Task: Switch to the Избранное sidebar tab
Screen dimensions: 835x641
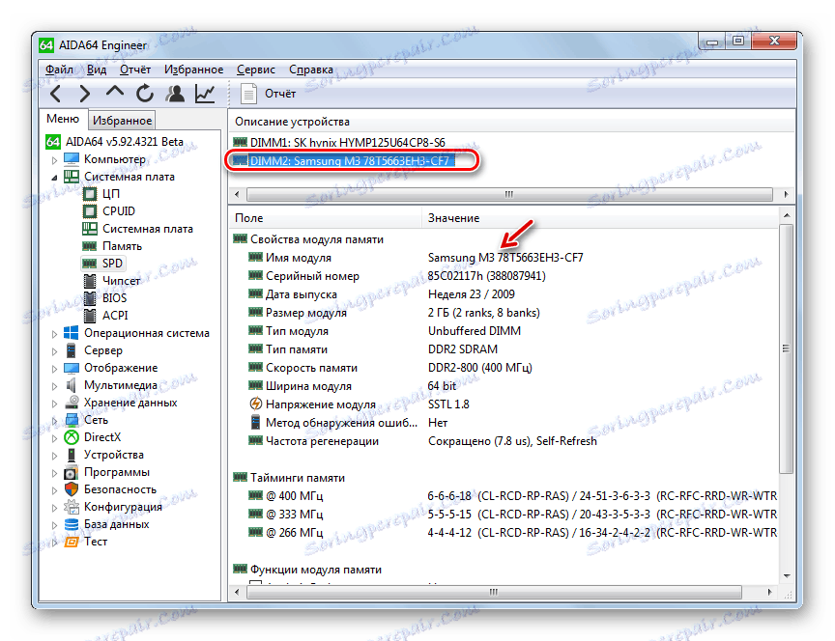Action: (x=122, y=121)
